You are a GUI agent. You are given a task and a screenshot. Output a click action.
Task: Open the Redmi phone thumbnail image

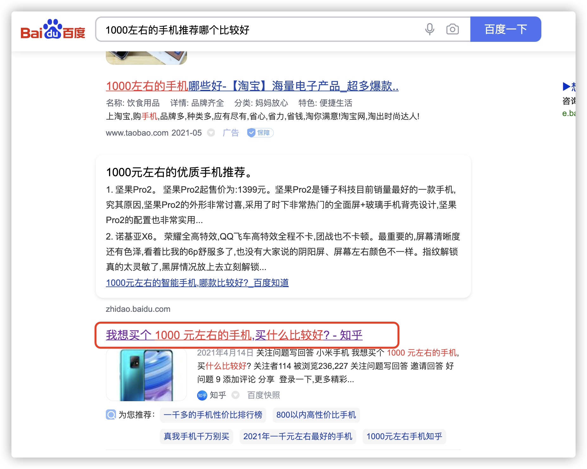click(146, 375)
